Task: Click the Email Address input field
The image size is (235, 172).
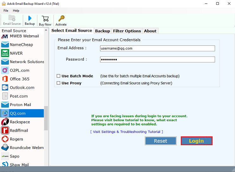Action: (157, 48)
